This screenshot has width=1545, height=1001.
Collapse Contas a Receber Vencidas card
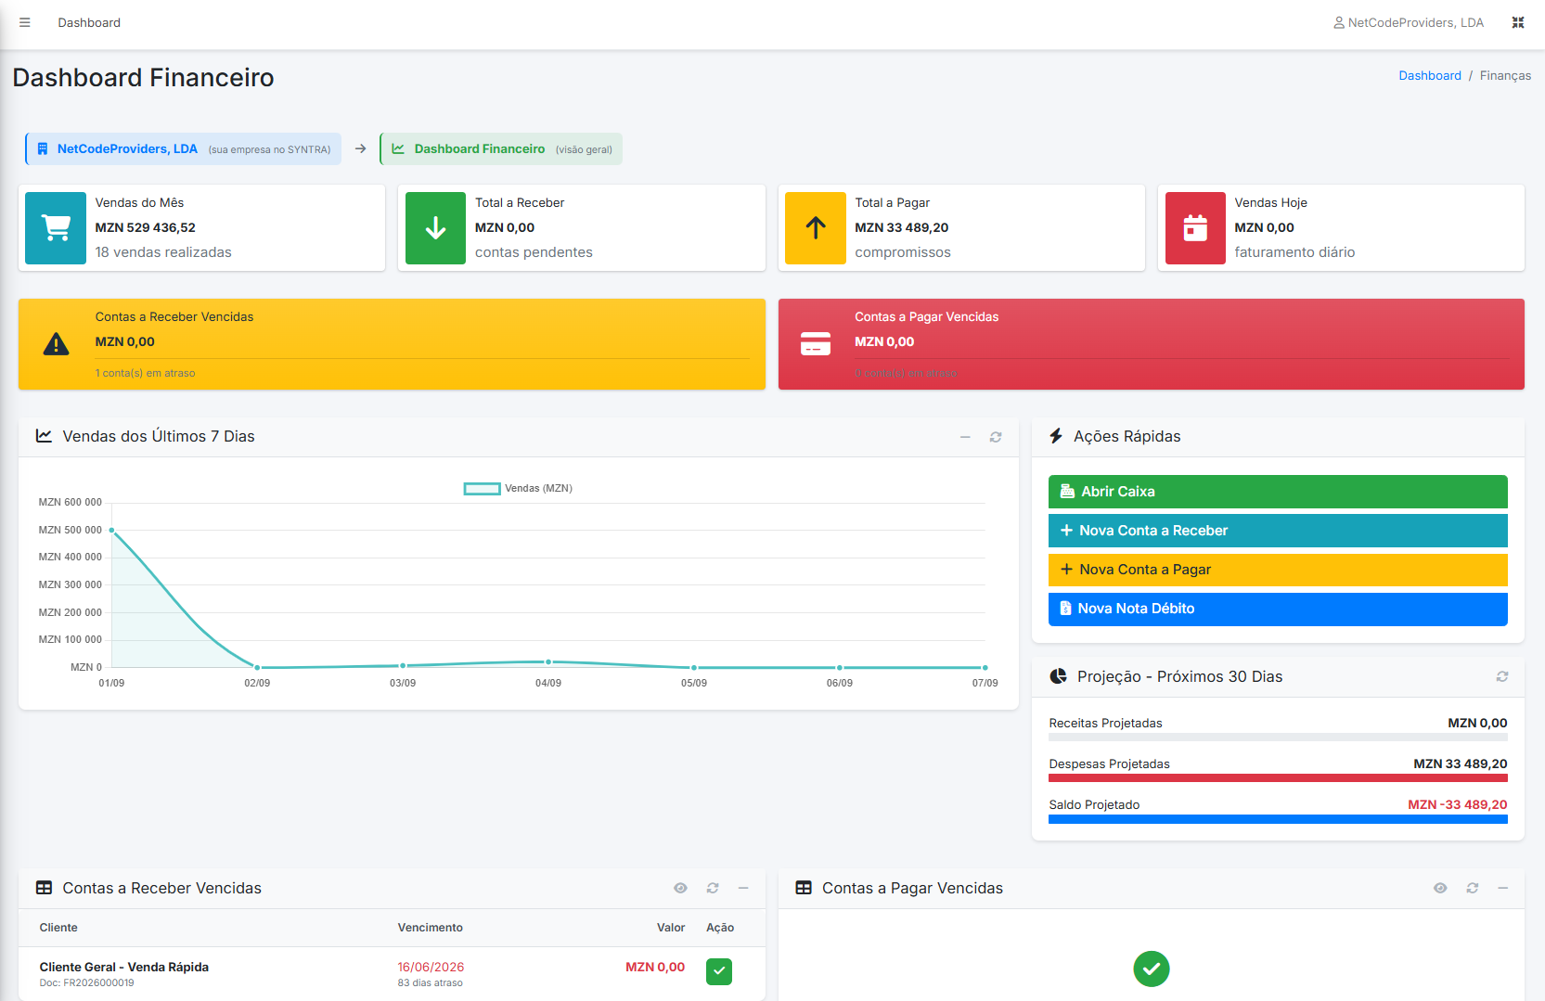(743, 889)
